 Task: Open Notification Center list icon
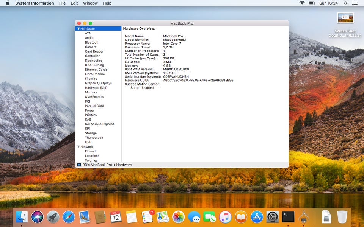click(x=355, y=3)
